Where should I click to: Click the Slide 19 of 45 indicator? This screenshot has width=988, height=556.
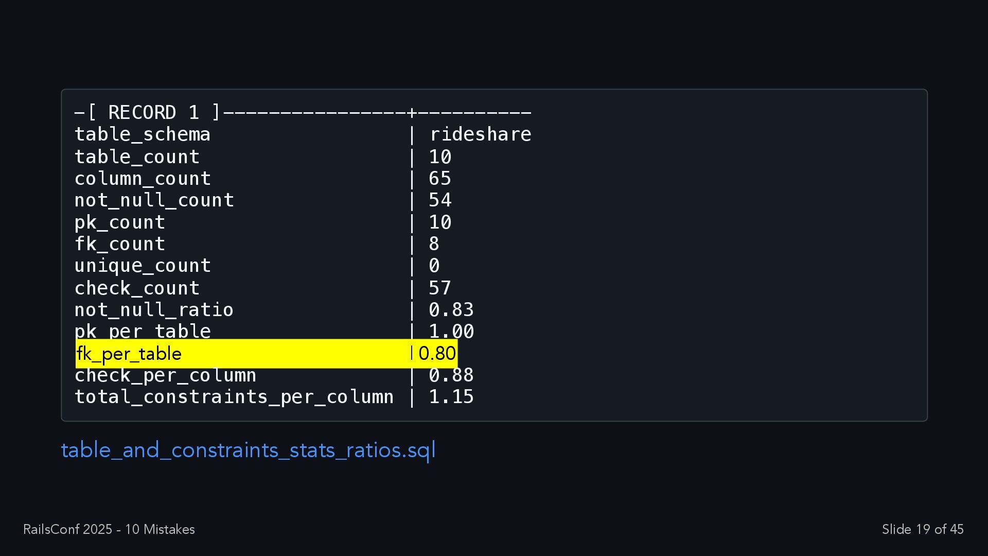923,529
